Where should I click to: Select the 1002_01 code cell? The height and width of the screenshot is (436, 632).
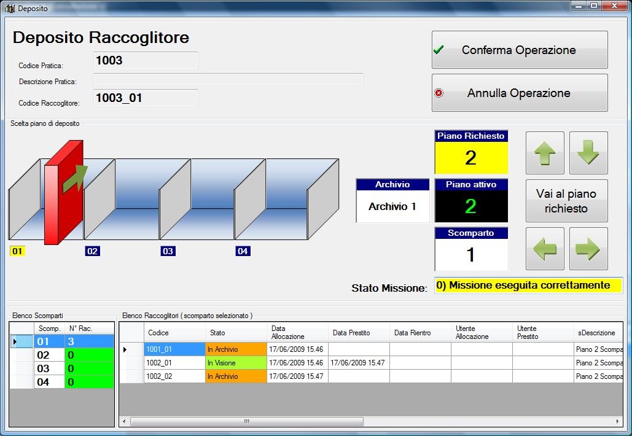click(174, 363)
